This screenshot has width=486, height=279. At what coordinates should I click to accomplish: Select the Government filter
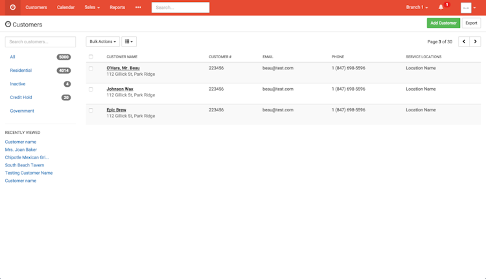22,111
